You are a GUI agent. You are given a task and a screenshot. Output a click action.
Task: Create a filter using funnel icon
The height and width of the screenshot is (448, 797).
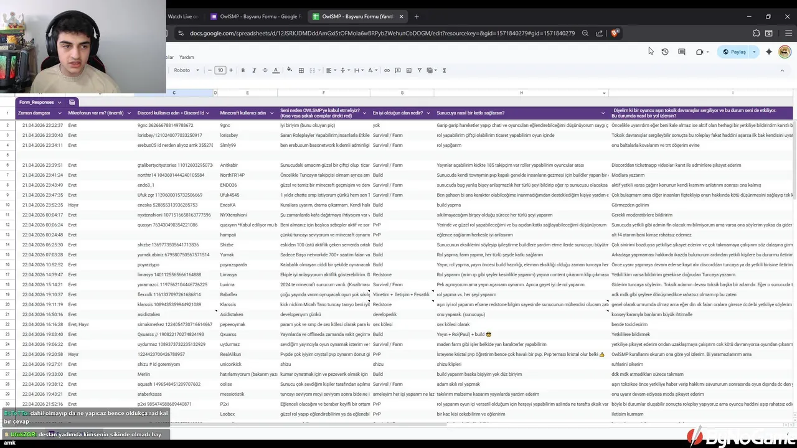[x=420, y=70]
